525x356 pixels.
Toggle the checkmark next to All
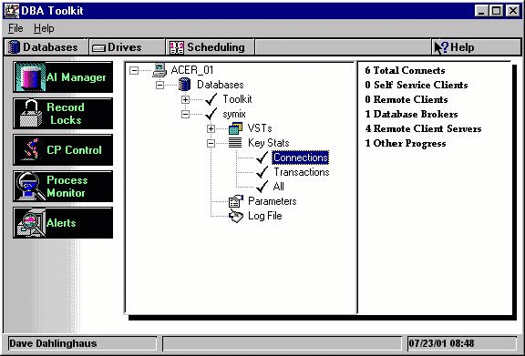(262, 187)
